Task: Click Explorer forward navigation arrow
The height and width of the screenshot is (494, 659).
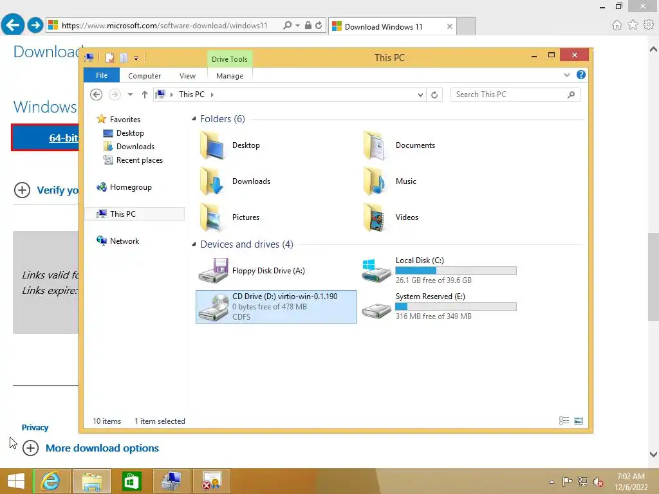Action: (115, 95)
